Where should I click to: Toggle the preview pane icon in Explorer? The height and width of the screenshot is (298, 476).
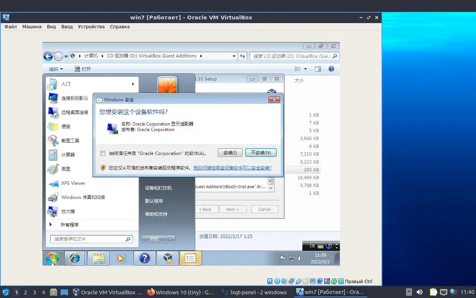click(318, 69)
